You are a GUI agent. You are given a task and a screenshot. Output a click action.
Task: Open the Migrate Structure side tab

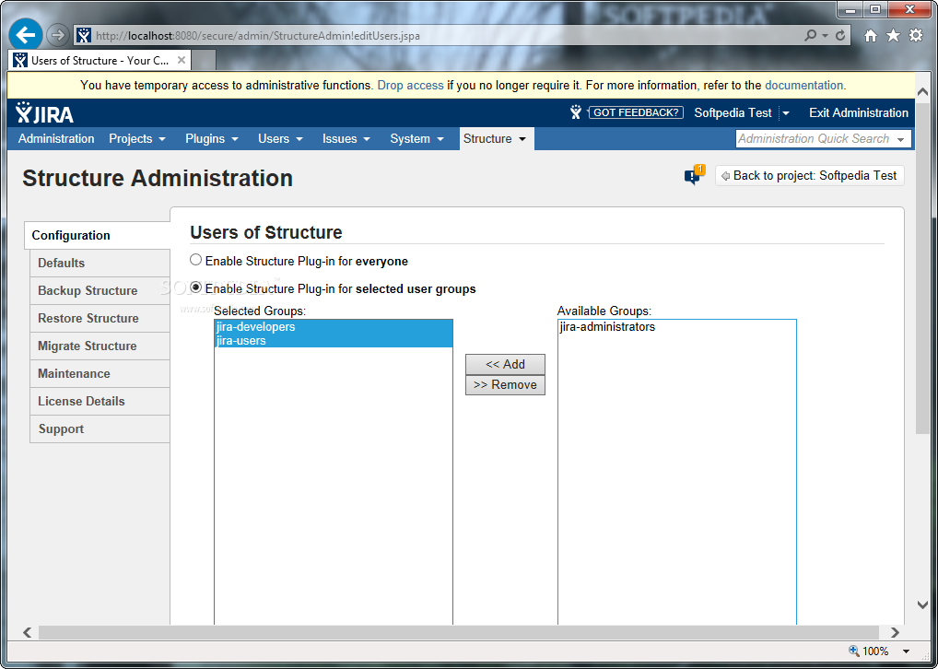click(100, 346)
